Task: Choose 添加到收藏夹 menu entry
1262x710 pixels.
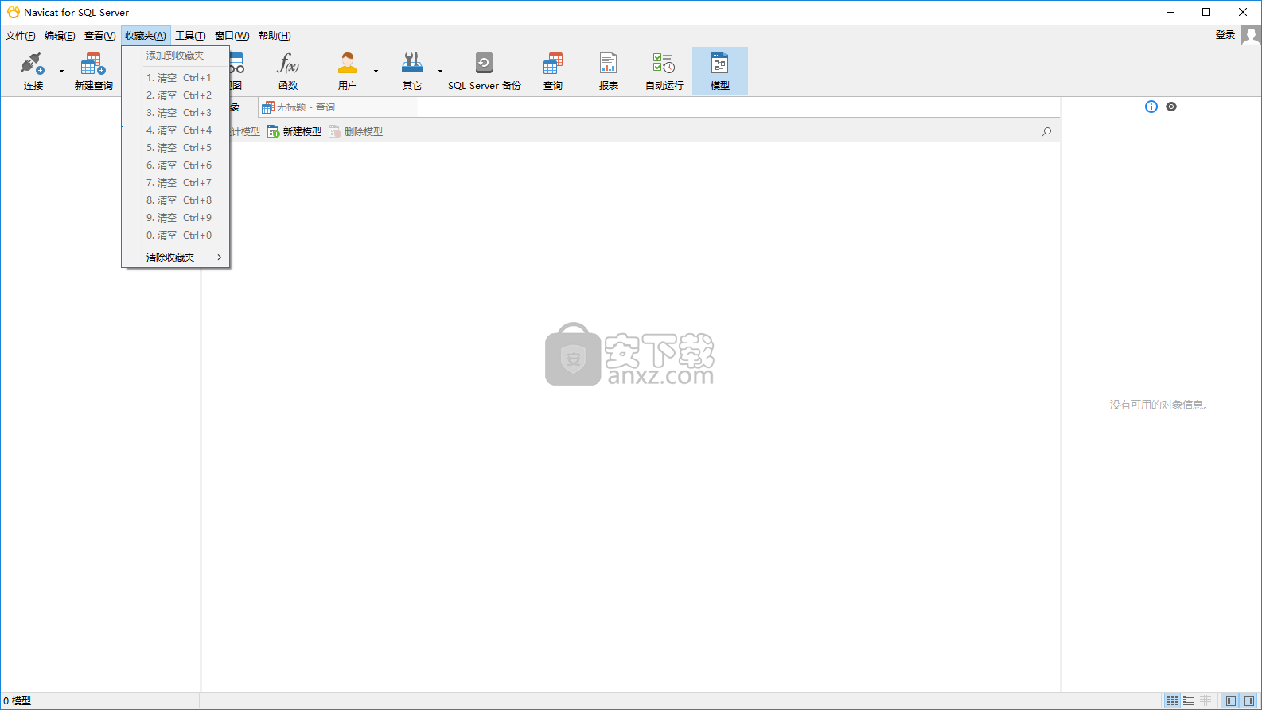Action: [x=175, y=56]
